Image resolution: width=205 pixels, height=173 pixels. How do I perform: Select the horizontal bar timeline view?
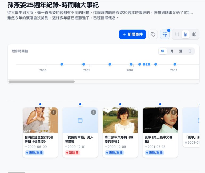click(x=185, y=34)
